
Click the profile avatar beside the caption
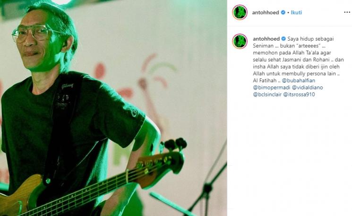[240, 41]
